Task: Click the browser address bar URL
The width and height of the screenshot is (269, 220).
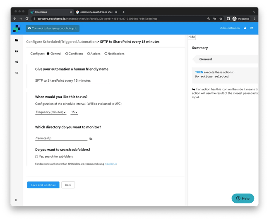Action: point(97,19)
